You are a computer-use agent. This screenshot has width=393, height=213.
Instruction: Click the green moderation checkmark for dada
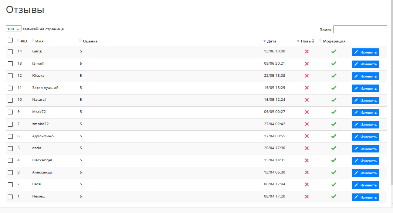click(333, 148)
